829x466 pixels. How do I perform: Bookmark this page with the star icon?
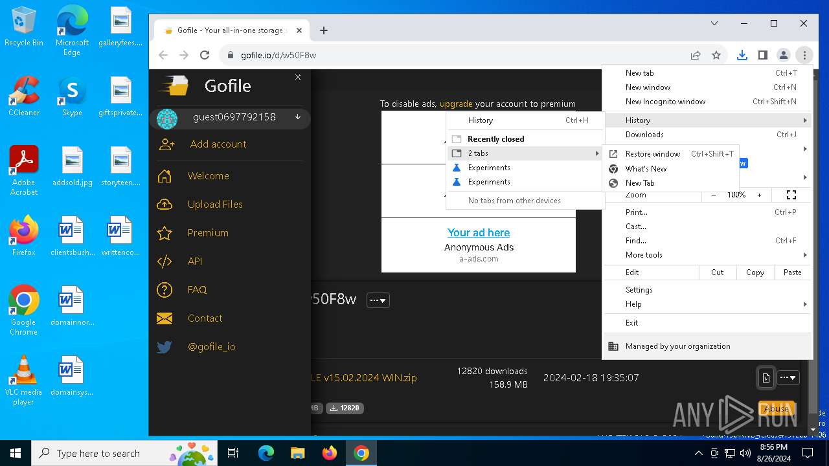coord(716,55)
